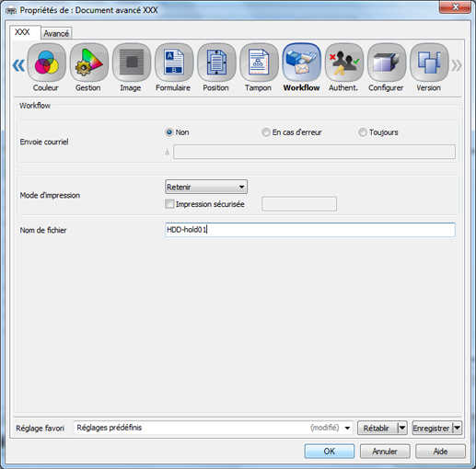Select the Image settings icon
Image resolution: width=476 pixels, height=469 pixels.
(132, 63)
